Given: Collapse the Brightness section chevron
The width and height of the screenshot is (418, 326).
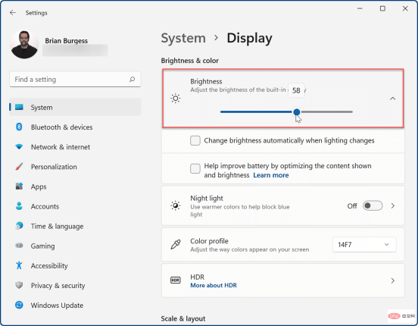Looking at the screenshot, I should 392,99.
